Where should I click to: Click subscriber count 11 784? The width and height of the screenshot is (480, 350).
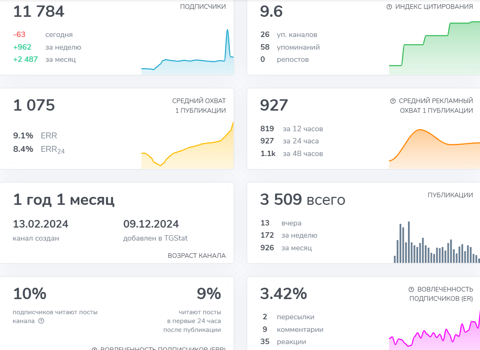(x=39, y=12)
